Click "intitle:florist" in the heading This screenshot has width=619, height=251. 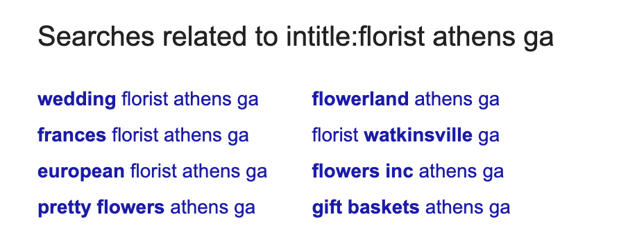click(x=357, y=36)
